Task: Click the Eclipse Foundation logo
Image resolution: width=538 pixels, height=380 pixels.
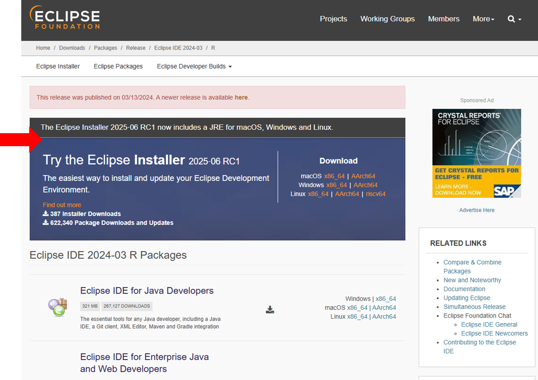Action: point(65,17)
